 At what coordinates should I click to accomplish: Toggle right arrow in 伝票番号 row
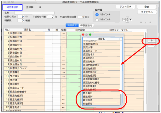pyautogui.click(x=64, y=72)
